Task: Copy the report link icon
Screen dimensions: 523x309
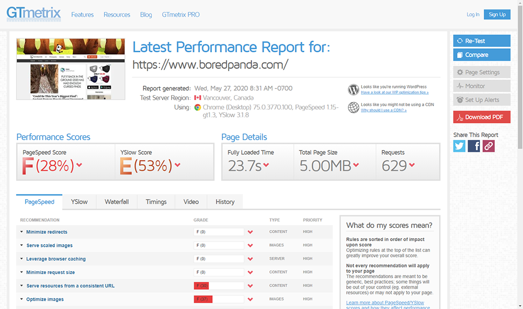Action: click(488, 146)
